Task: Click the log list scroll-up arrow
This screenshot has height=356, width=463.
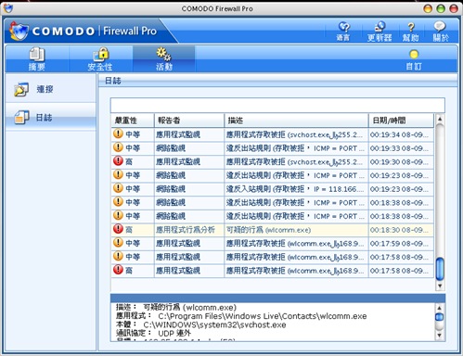Action: (440, 119)
